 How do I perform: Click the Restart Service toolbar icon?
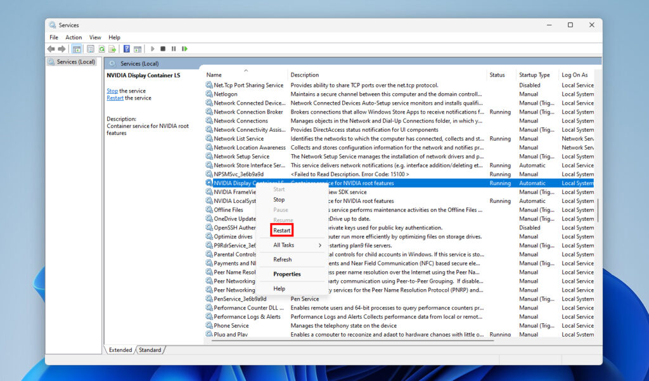click(184, 49)
